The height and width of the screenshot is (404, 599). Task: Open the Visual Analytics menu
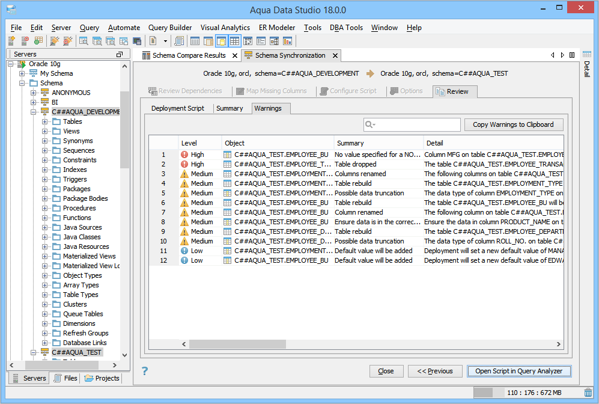pyautogui.click(x=225, y=28)
